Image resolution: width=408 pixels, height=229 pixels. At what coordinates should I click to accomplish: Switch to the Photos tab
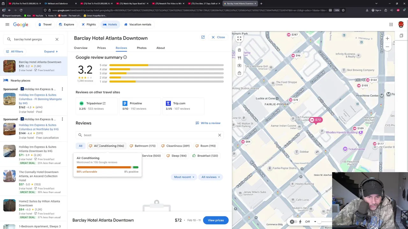click(x=142, y=48)
